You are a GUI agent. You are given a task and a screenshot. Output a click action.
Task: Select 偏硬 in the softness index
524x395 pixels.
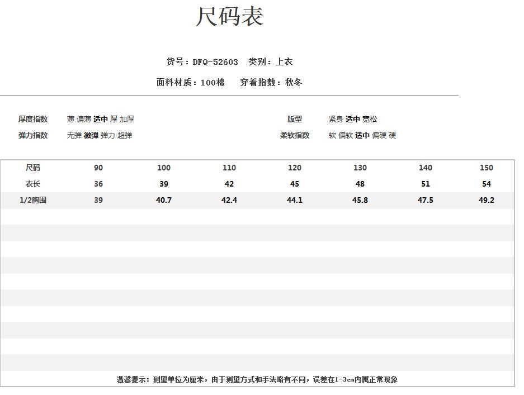(379, 135)
